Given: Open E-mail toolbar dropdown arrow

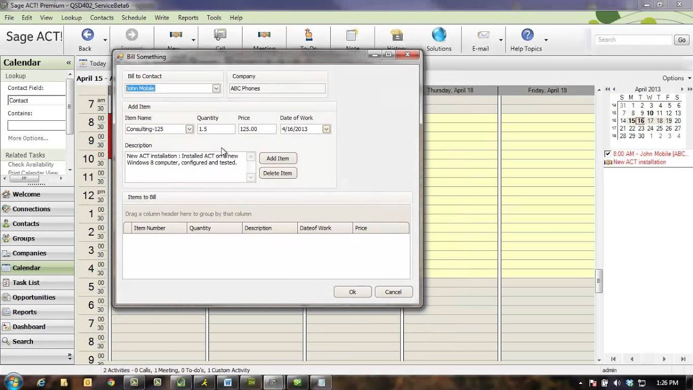Looking at the screenshot, I should (501, 40).
